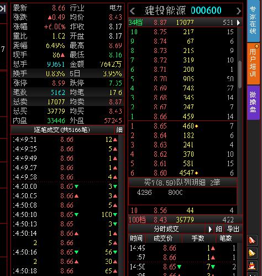
Task: Click sell level 1 volume 459
Action: tap(188, 116)
